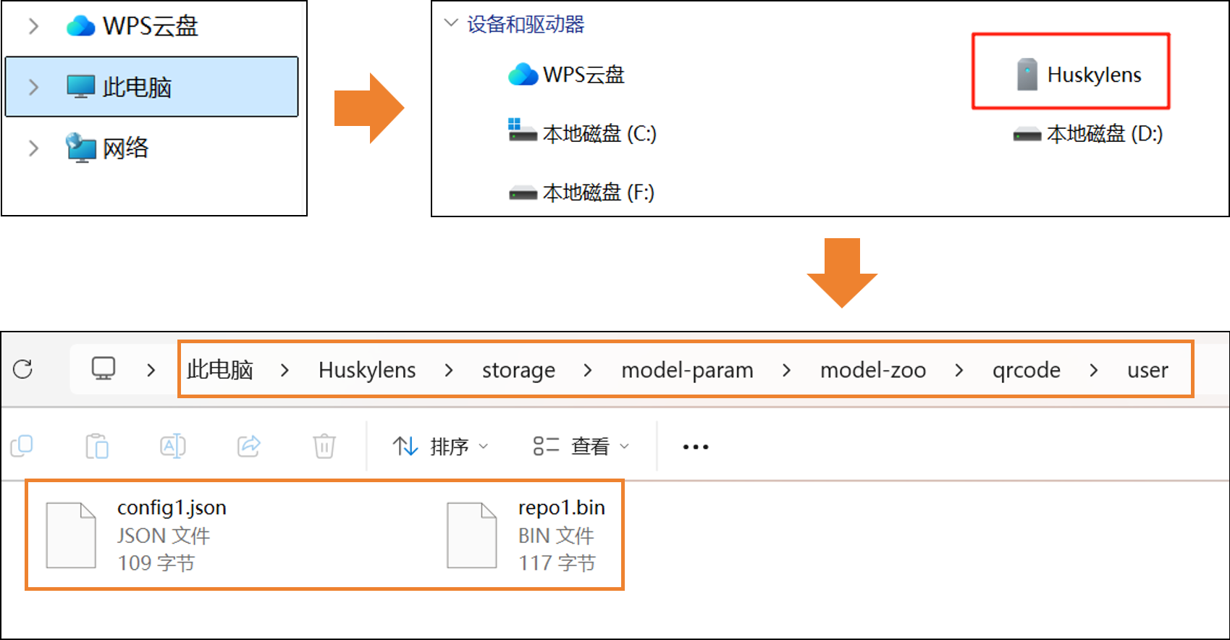
Task: Click the paste clipboard icon
Action: click(97, 446)
